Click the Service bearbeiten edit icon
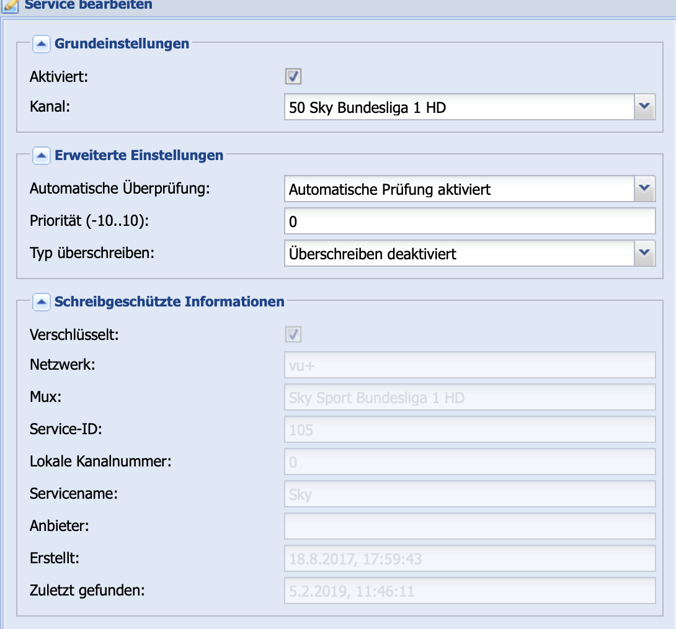Screen dimensions: 676x629 [x=11, y=6]
